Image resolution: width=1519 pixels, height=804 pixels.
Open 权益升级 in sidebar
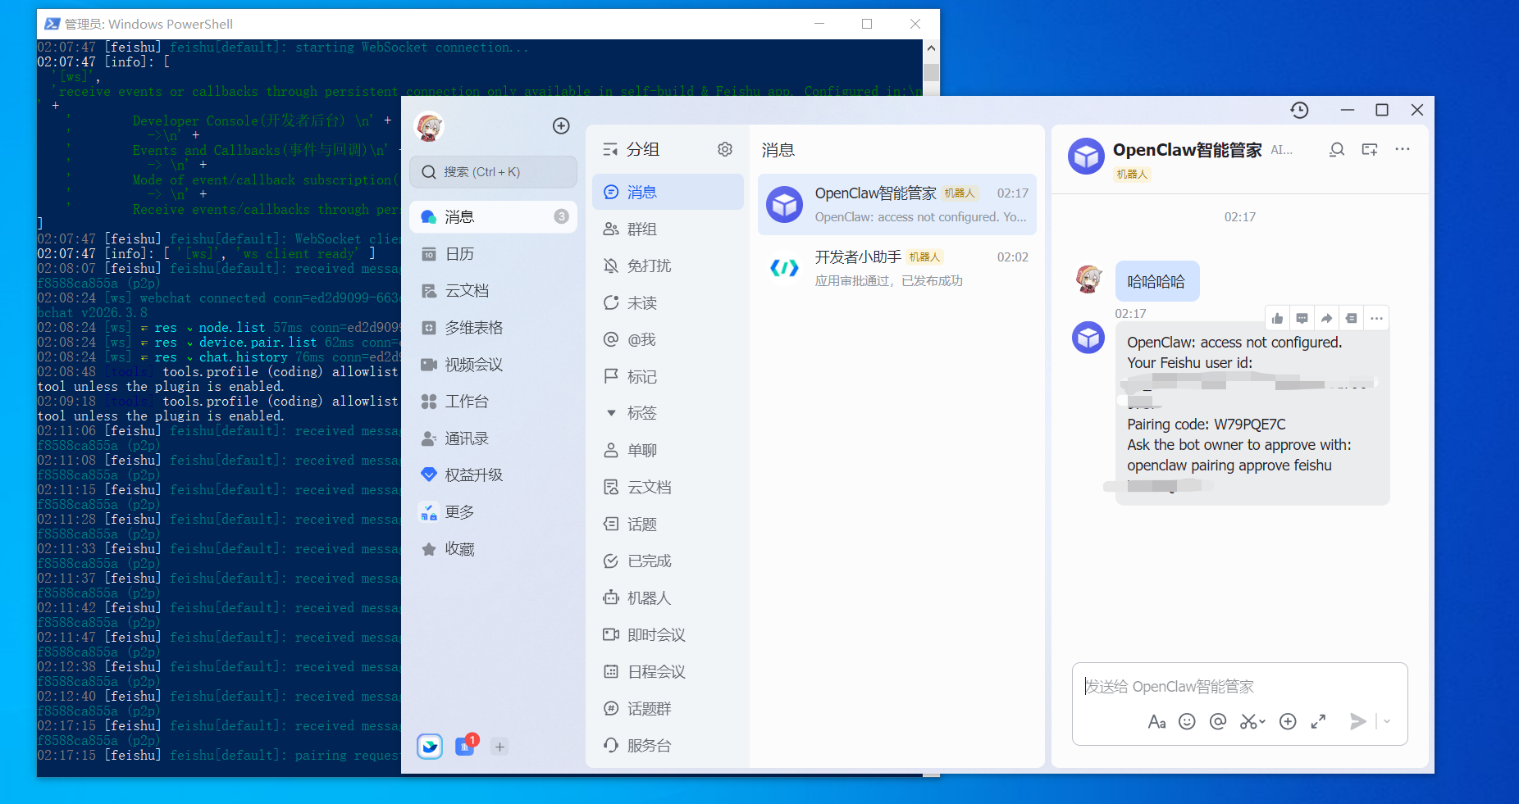coord(493,475)
